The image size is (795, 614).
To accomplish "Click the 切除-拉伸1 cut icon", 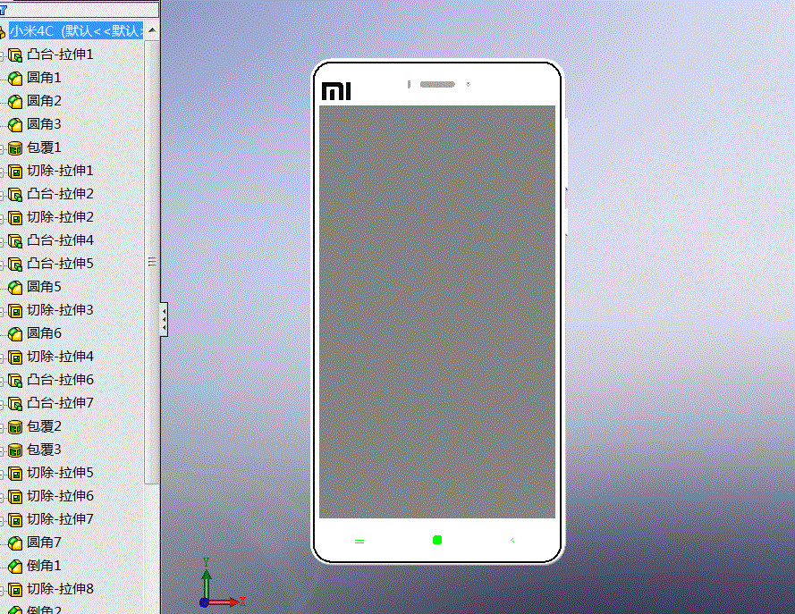I will point(15,172).
